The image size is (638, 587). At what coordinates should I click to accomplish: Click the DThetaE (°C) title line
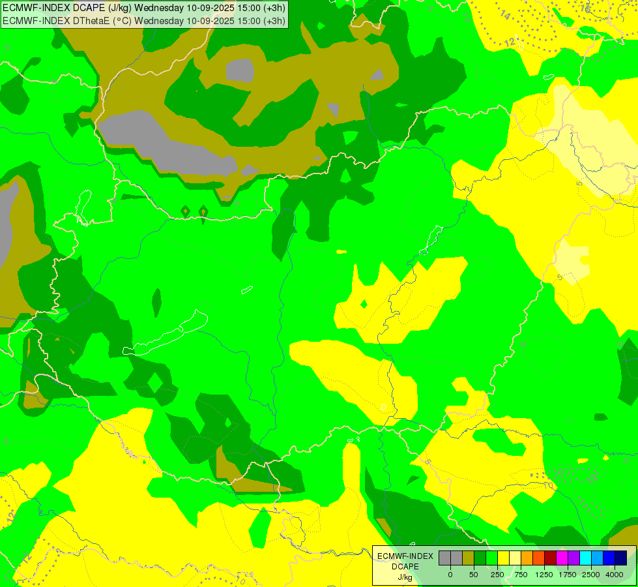pyautogui.click(x=144, y=21)
